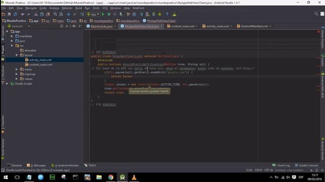Screen dimensions: 325x182
Task: Toggle read-only lock icon in status bar
Action: tap(311, 170)
